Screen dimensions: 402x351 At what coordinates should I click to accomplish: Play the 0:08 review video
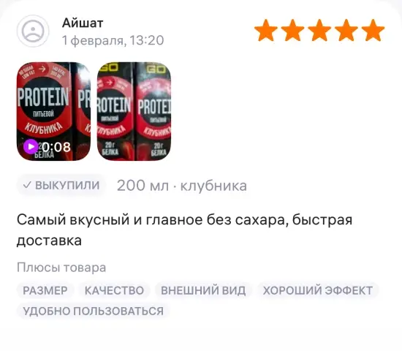pos(31,147)
